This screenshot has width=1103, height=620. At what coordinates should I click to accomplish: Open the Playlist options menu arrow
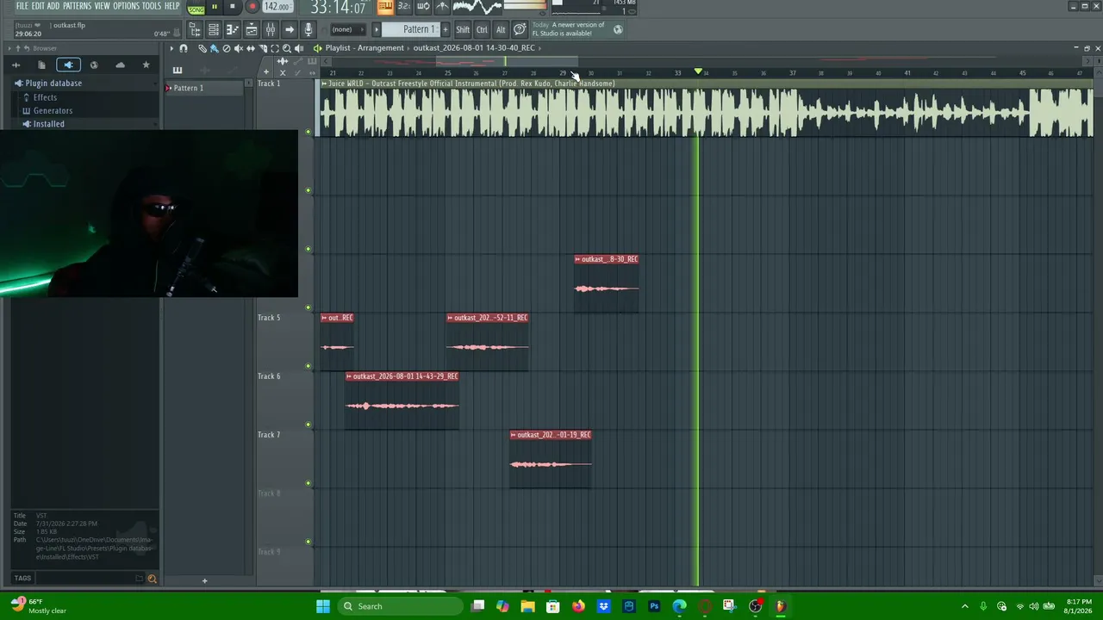coord(171,48)
